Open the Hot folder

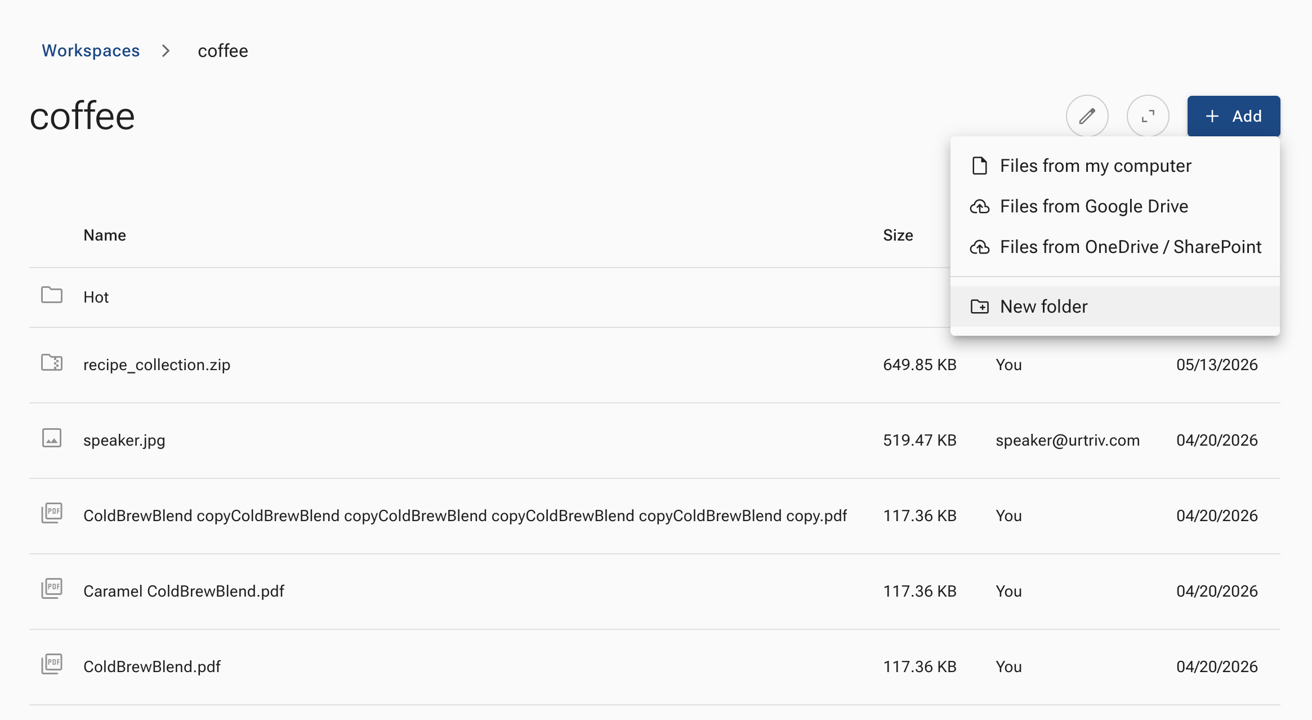point(96,297)
